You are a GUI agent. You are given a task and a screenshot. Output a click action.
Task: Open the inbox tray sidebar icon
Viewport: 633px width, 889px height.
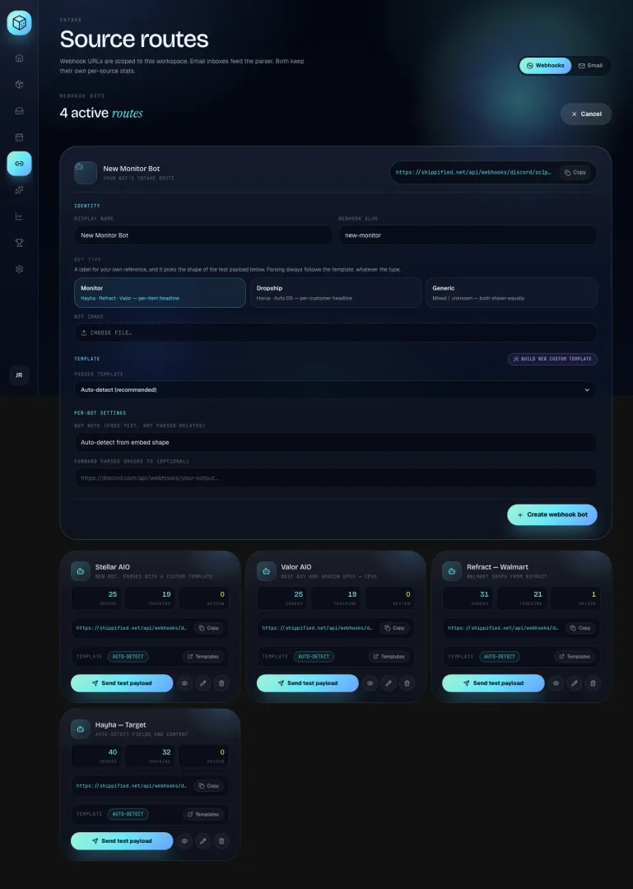[19, 111]
